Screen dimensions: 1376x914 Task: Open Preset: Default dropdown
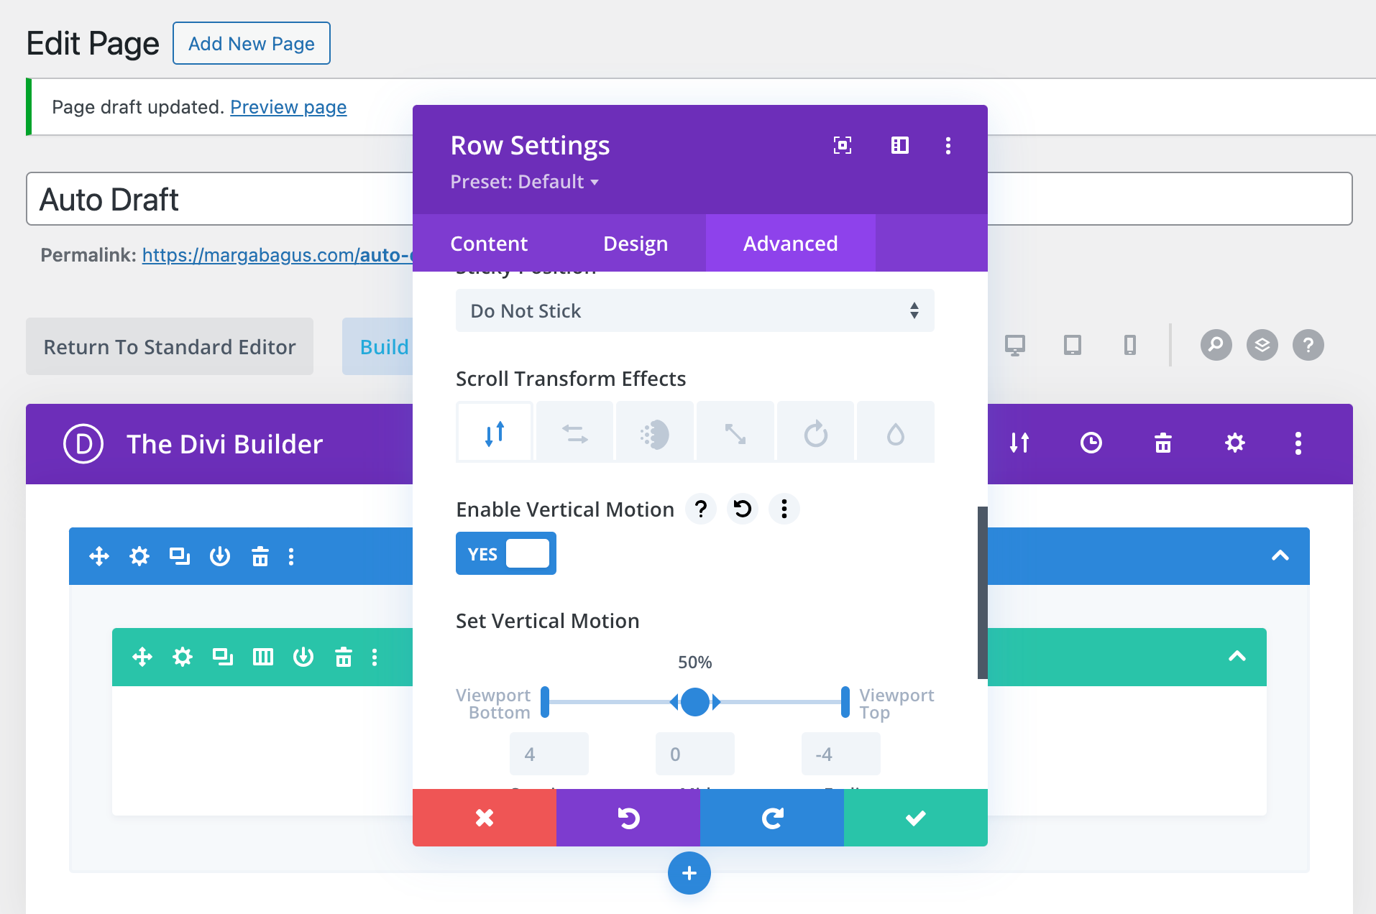(x=524, y=182)
